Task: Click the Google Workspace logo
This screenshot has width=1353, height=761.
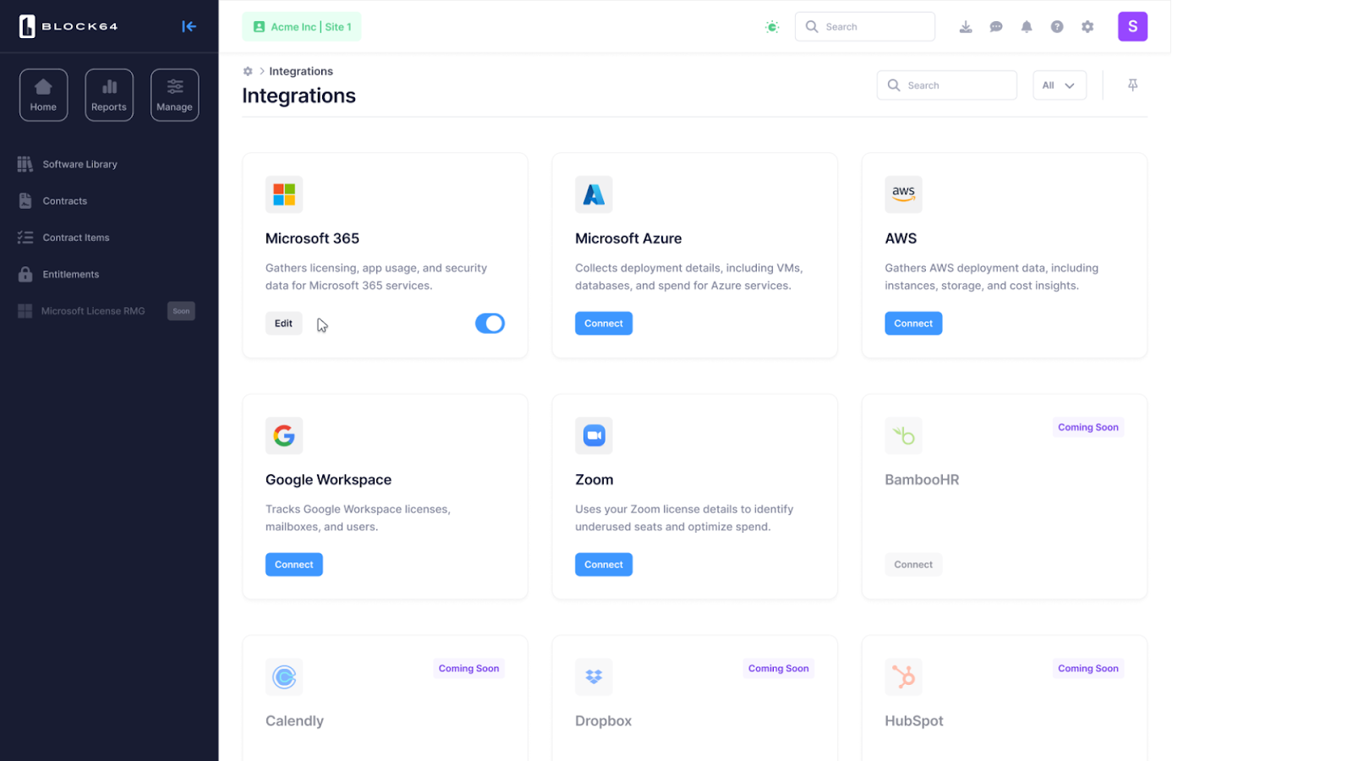Action: [x=284, y=435]
